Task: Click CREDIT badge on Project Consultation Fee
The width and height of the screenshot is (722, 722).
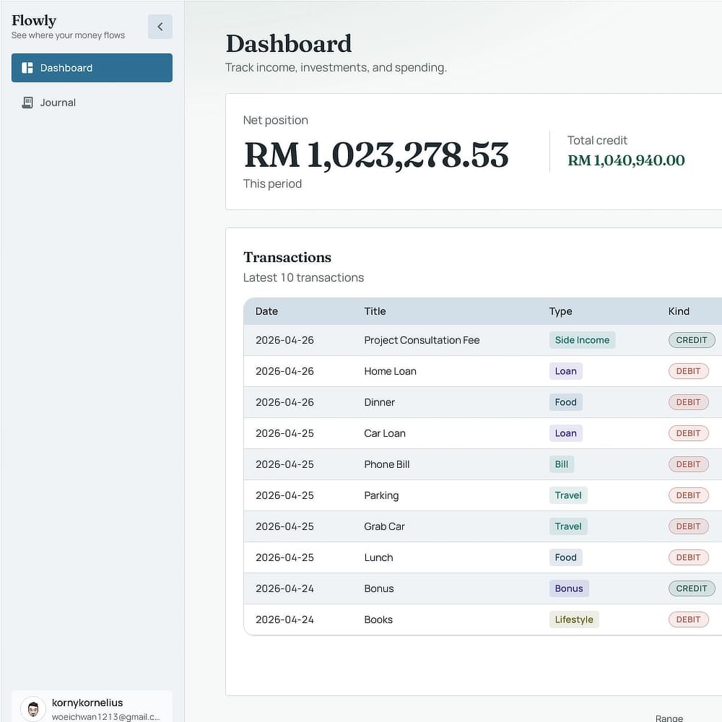Action: 691,340
